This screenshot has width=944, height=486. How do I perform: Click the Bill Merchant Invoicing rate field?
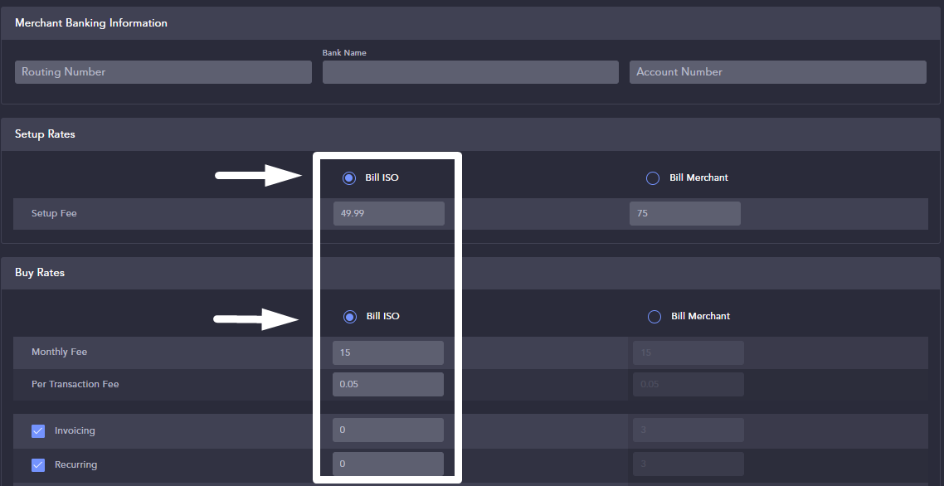[689, 430]
